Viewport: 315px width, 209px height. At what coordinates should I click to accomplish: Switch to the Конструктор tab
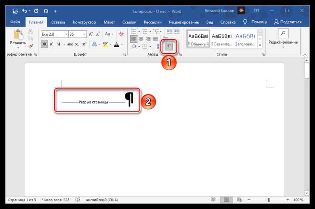(84, 22)
